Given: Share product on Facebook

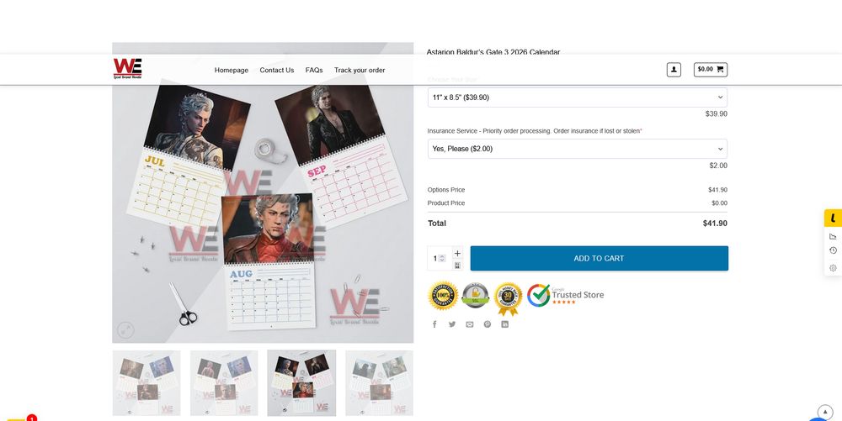Looking at the screenshot, I should 434,324.
